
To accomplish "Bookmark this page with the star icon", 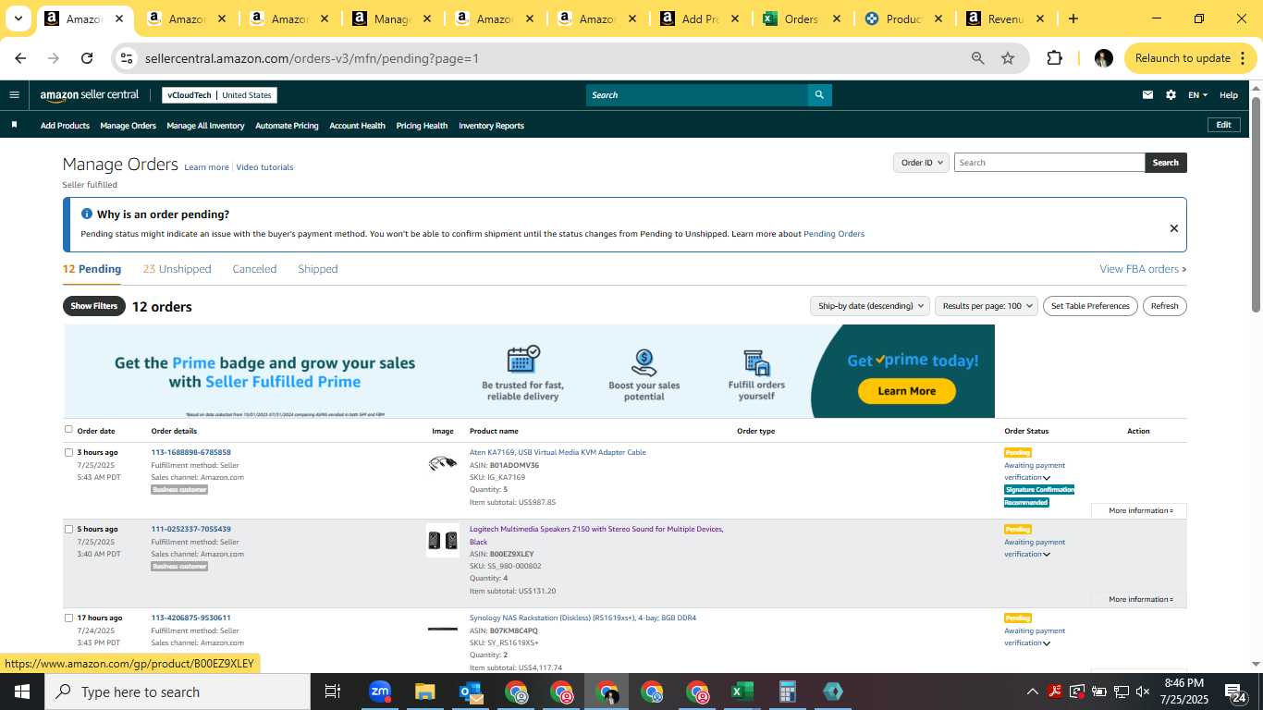I will (x=1008, y=58).
